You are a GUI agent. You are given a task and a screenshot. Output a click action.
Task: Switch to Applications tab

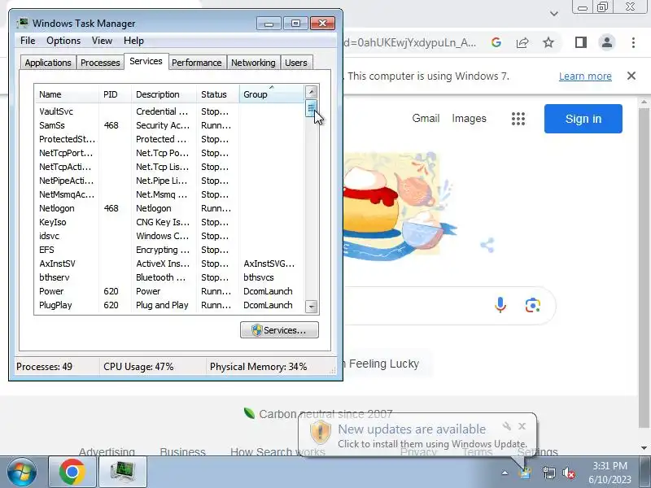point(48,63)
